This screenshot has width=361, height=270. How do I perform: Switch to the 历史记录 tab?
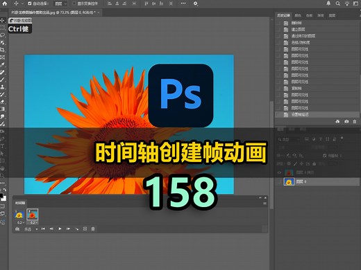[x=283, y=15]
